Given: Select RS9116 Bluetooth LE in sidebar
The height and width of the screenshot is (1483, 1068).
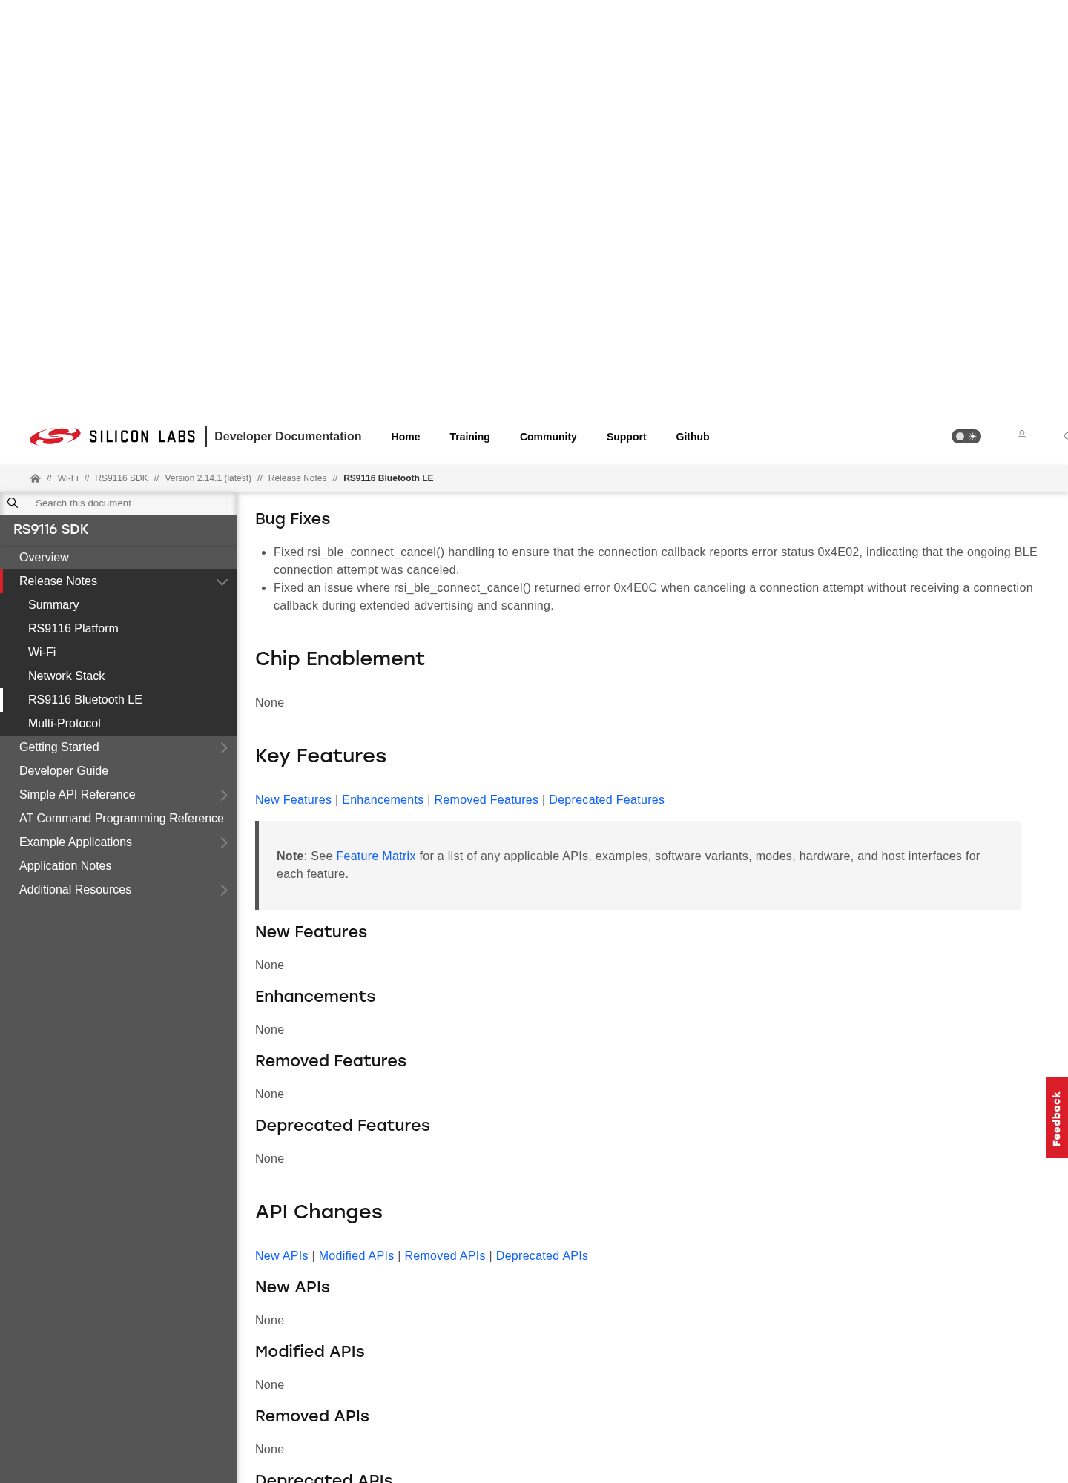Looking at the screenshot, I should pos(119,700).
